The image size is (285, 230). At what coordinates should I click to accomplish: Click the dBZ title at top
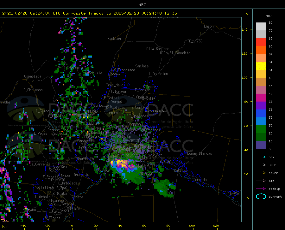(142, 5)
